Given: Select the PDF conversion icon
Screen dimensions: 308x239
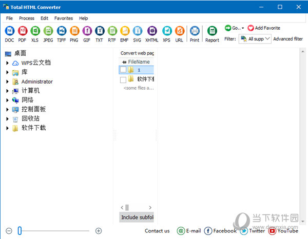Looking at the screenshot, I should 23,31.
